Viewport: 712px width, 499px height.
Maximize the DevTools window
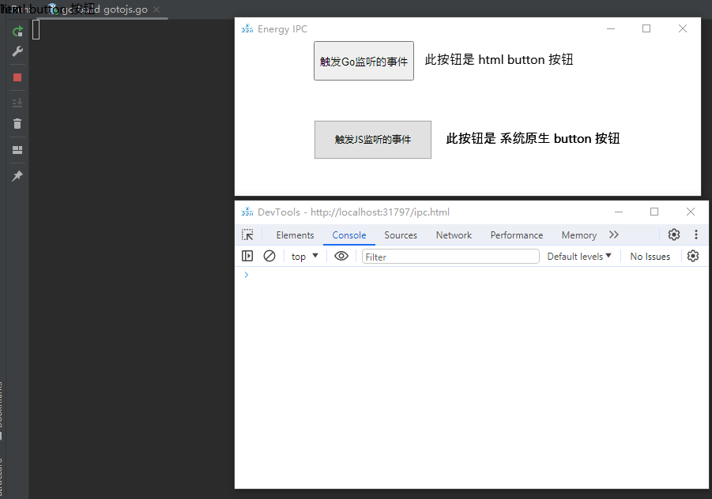[654, 212]
